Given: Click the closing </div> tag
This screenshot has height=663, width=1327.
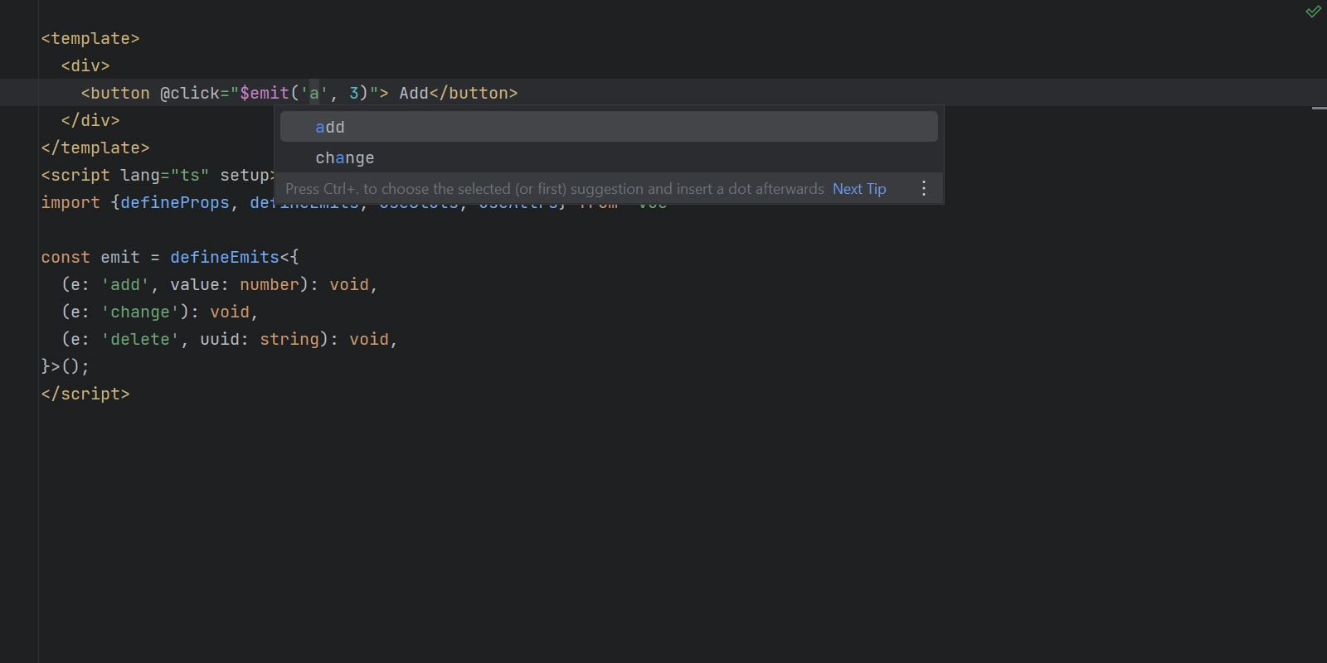Looking at the screenshot, I should [90, 120].
